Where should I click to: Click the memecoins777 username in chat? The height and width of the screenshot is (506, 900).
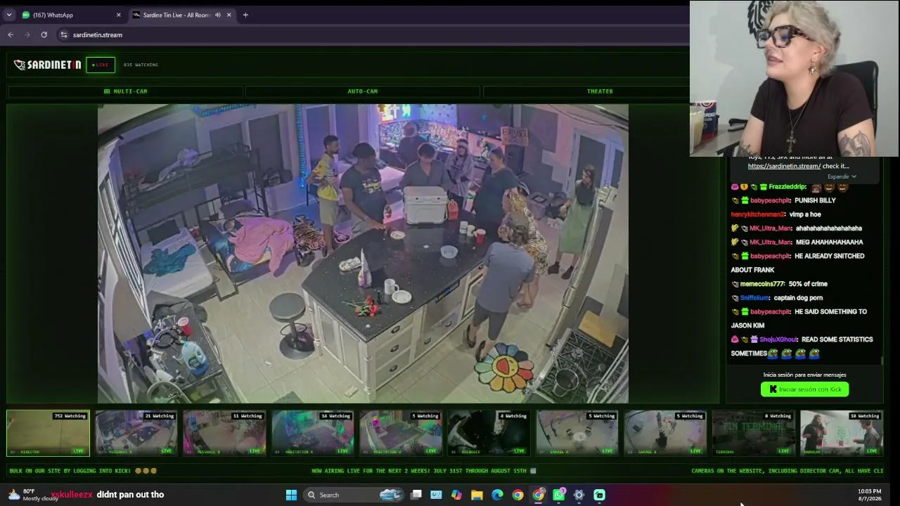pos(762,284)
